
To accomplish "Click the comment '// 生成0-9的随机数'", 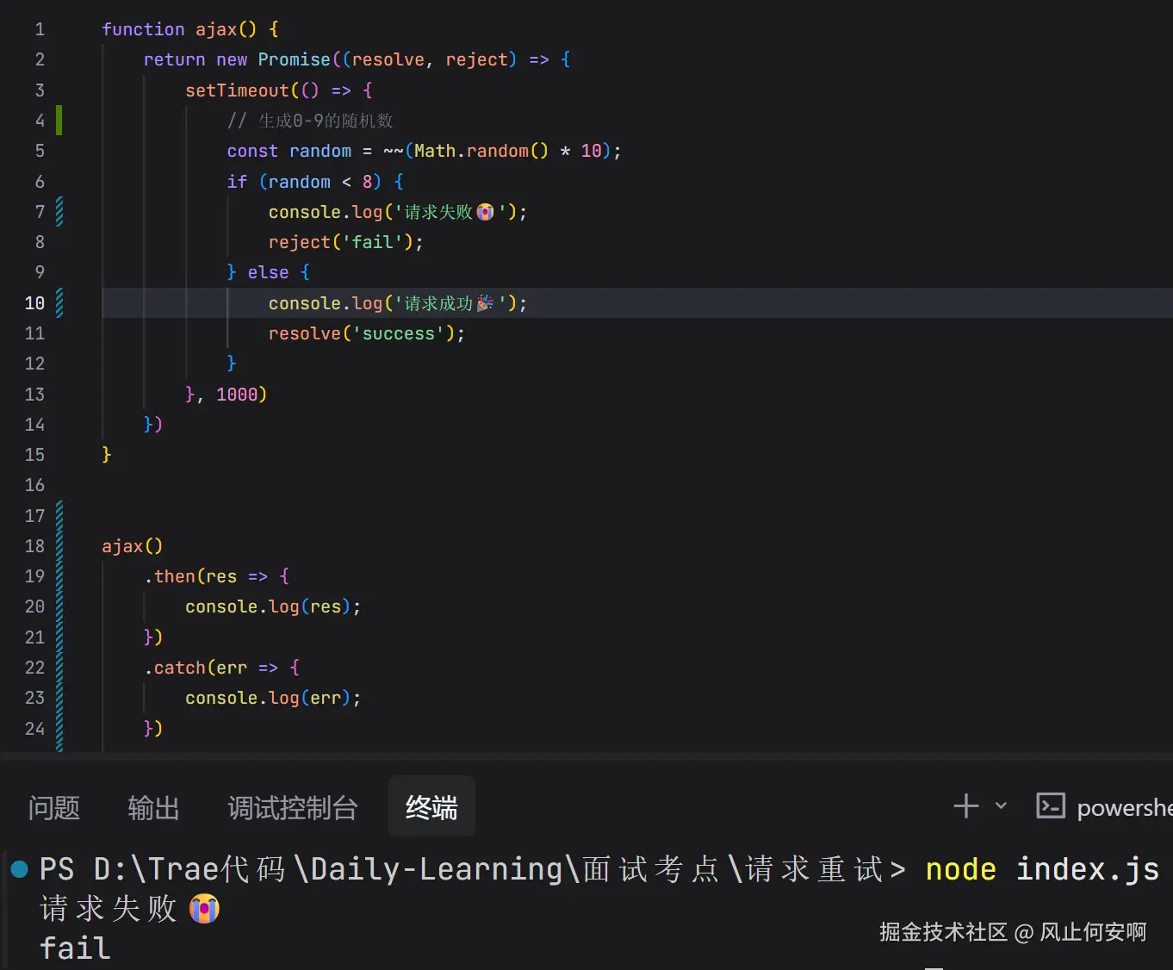I will [x=310, y=121].
